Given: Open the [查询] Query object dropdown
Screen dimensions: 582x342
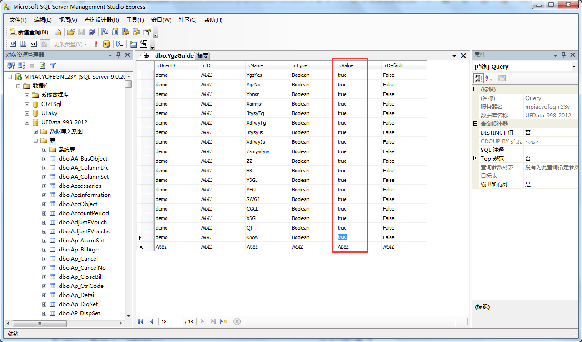Looking at the screenshot, I should (573, 67).
